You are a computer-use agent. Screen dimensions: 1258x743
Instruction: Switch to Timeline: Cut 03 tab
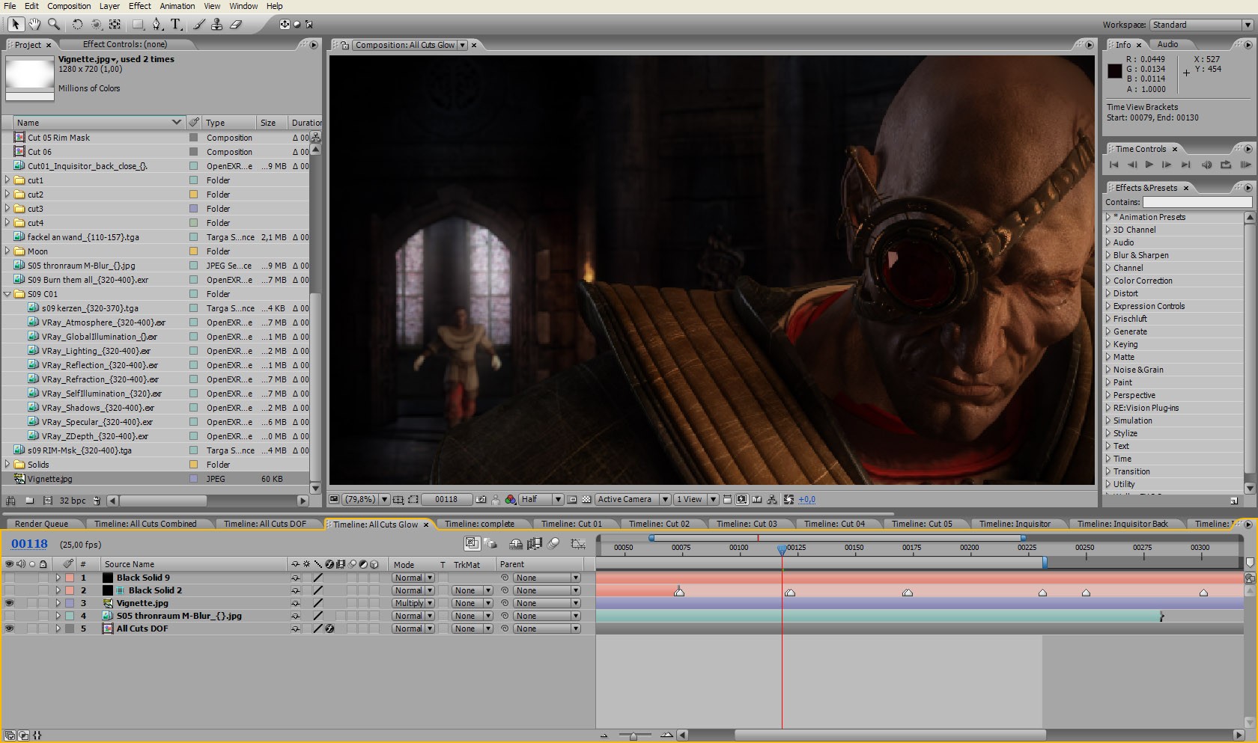(x=747, y=524)
